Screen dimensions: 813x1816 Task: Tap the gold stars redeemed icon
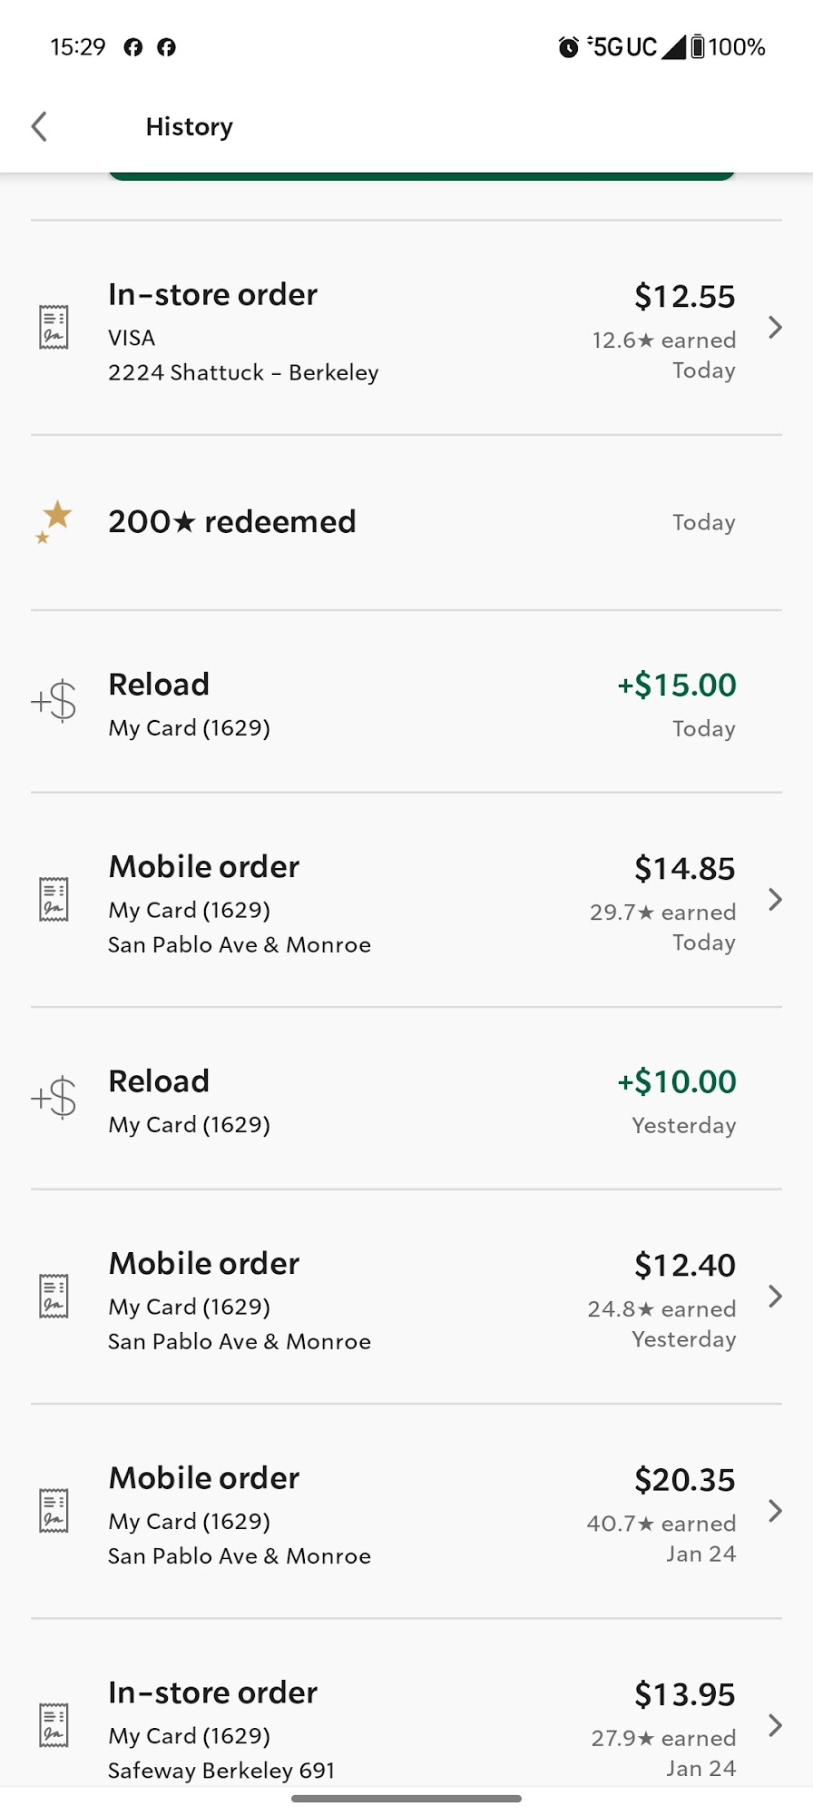(54, 522)
